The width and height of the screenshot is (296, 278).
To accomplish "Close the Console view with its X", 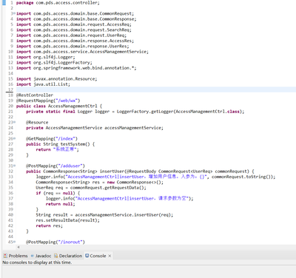I will point(110,256).
